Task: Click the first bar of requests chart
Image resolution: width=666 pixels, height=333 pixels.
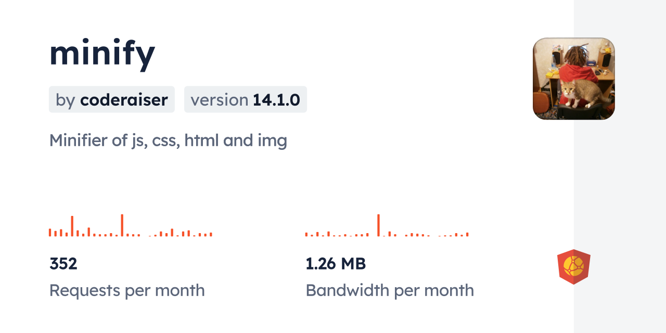Action: coord(50,233)
